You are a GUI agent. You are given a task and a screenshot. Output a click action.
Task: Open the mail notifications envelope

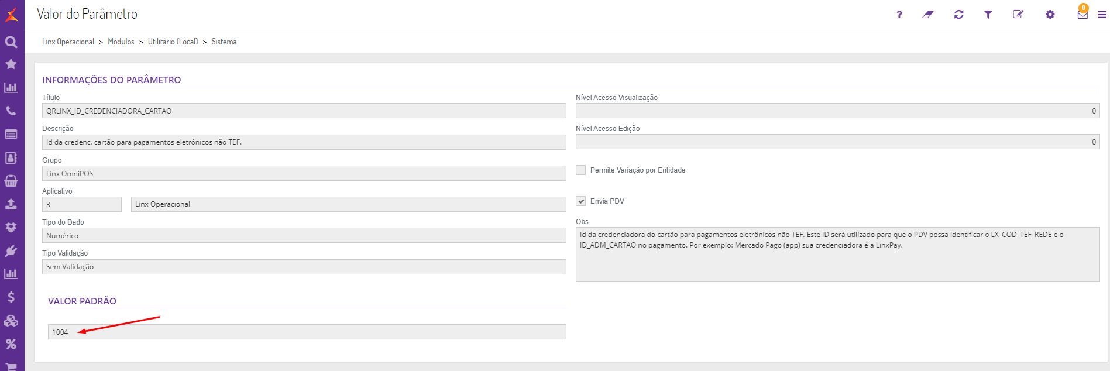[x=1082, y=15]
